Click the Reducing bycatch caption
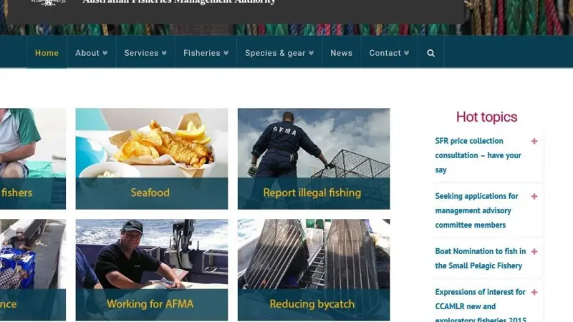This screenshot has width=573, height=322. tap(312, 303)
